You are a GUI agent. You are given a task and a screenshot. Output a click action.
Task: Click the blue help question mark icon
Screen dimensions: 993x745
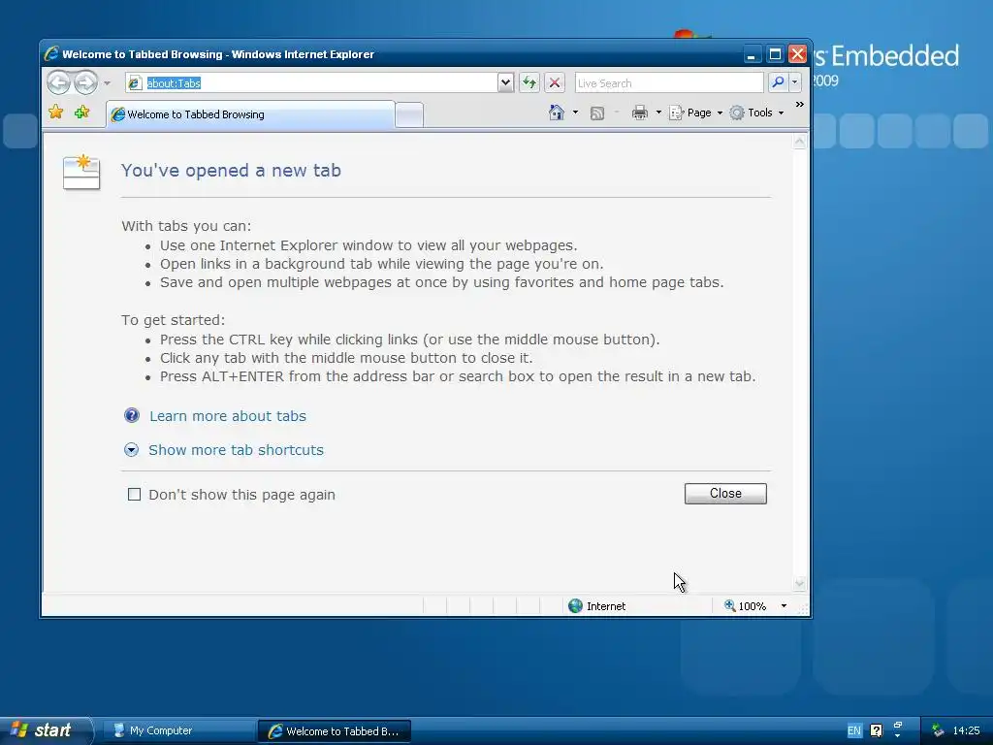(132, 415)
